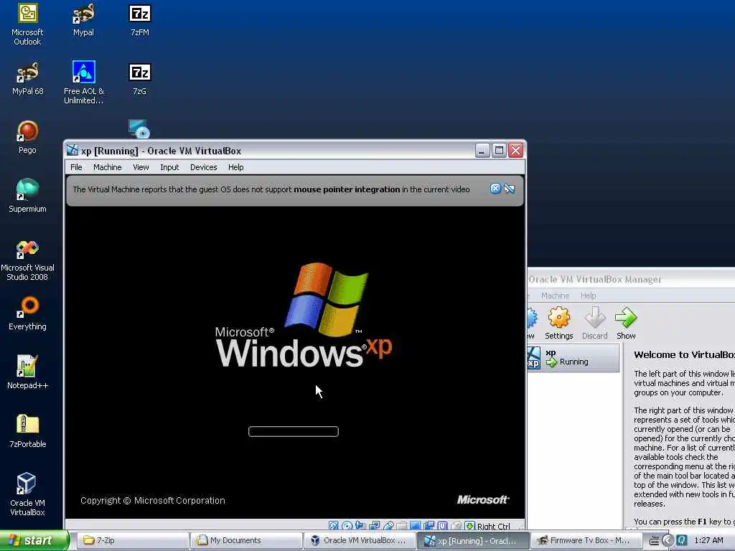The height and width of the screenshot is (551, 735).
Task: Click the shared folders status icon
Action: (x=402, y=526)
